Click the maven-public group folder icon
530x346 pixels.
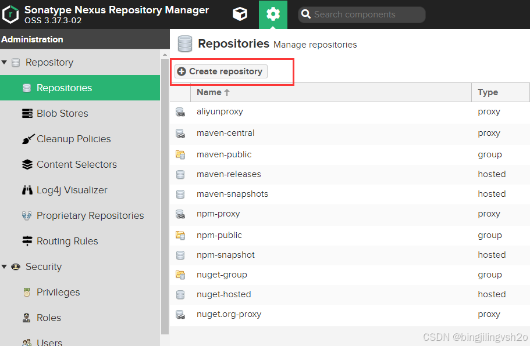coord(180,154)
